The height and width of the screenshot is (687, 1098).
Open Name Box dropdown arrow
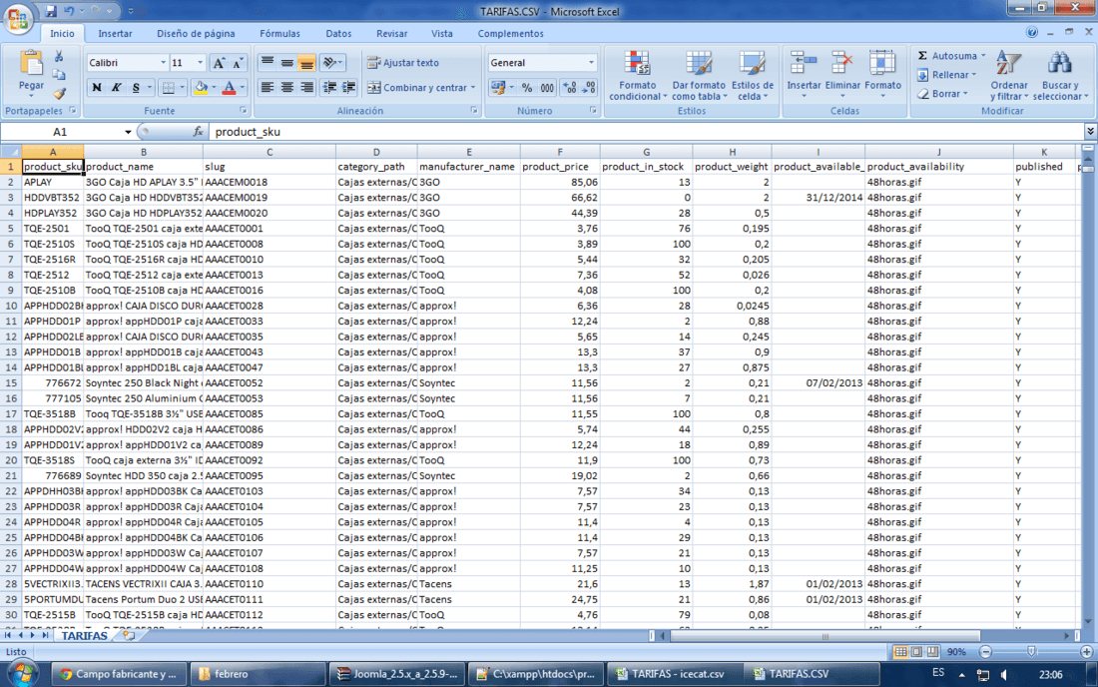click(128, 132)
